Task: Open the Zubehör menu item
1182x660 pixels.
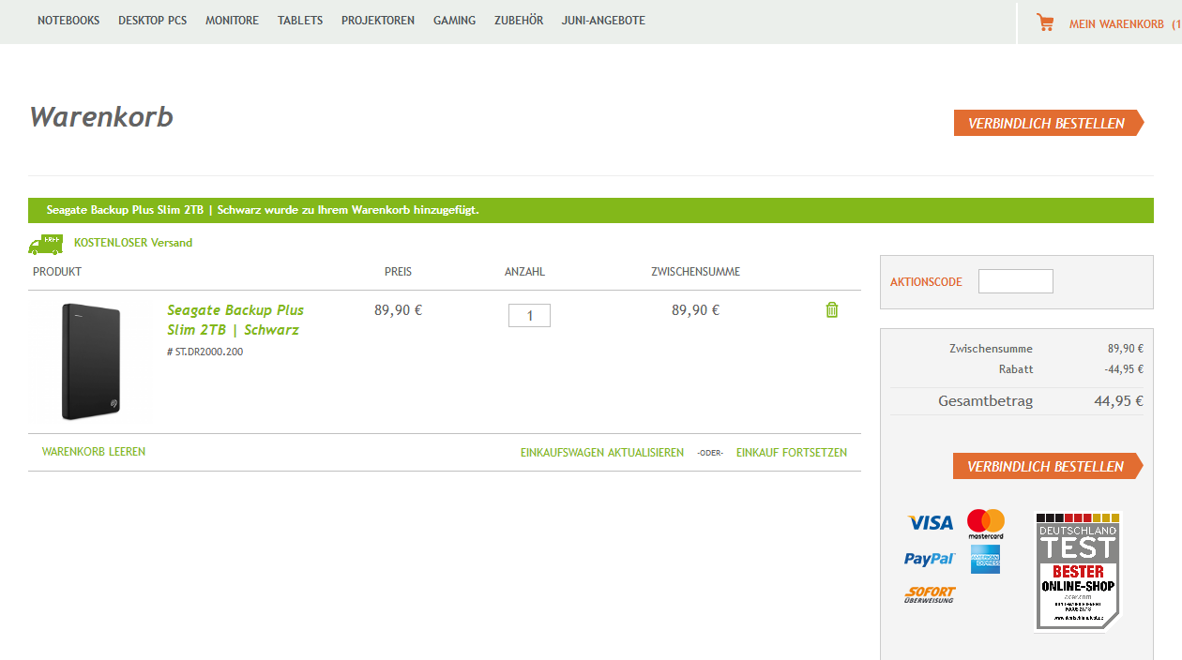Action: (x=519, y=21)
